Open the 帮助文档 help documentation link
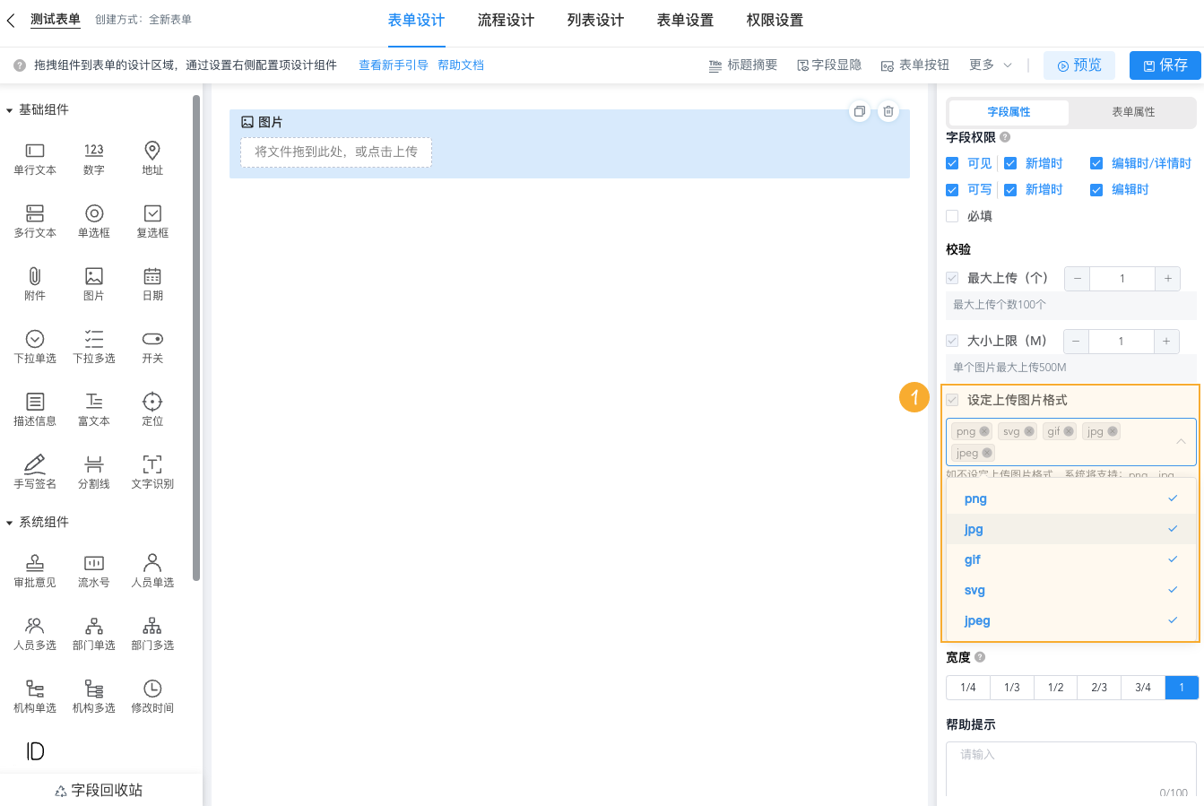This screenshot has height=806, width=1204. tap(461, 65)
